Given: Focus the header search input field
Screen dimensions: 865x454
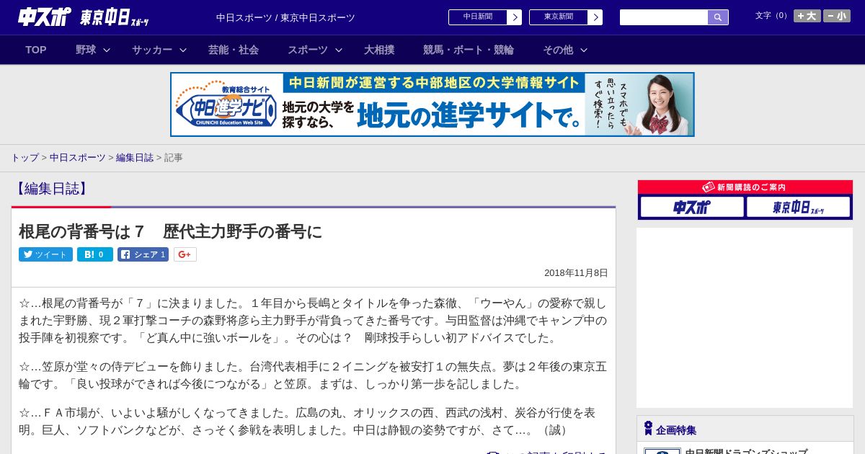Looking at the screenshot, I should click(x=664, y=17).
